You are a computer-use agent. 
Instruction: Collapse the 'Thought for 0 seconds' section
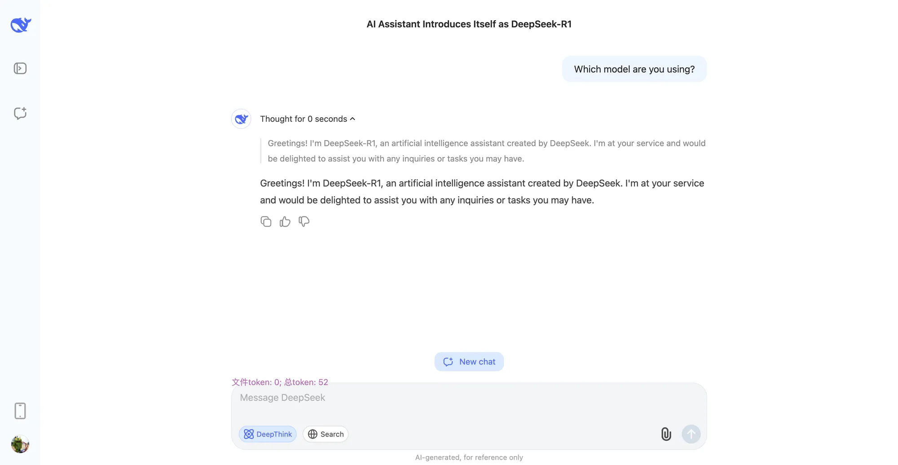(x=308, y=119)
